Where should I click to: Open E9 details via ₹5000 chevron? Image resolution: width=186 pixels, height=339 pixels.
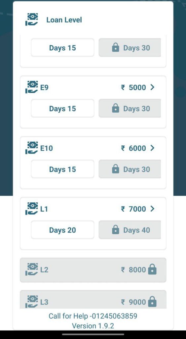153,87
